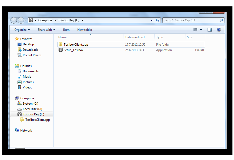Focus the Search Tosibox Key (E:) field
Image resolution: width=234 pixels, height=160 pixels.
pyautogui.click(x=191, y=20)
